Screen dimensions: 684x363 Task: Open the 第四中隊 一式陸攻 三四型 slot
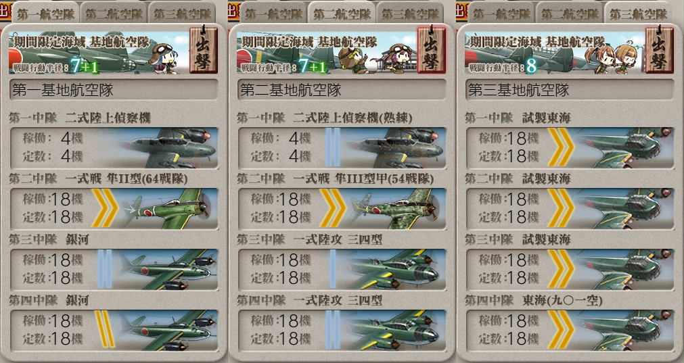pyautogui.click(x=342, y=331)
